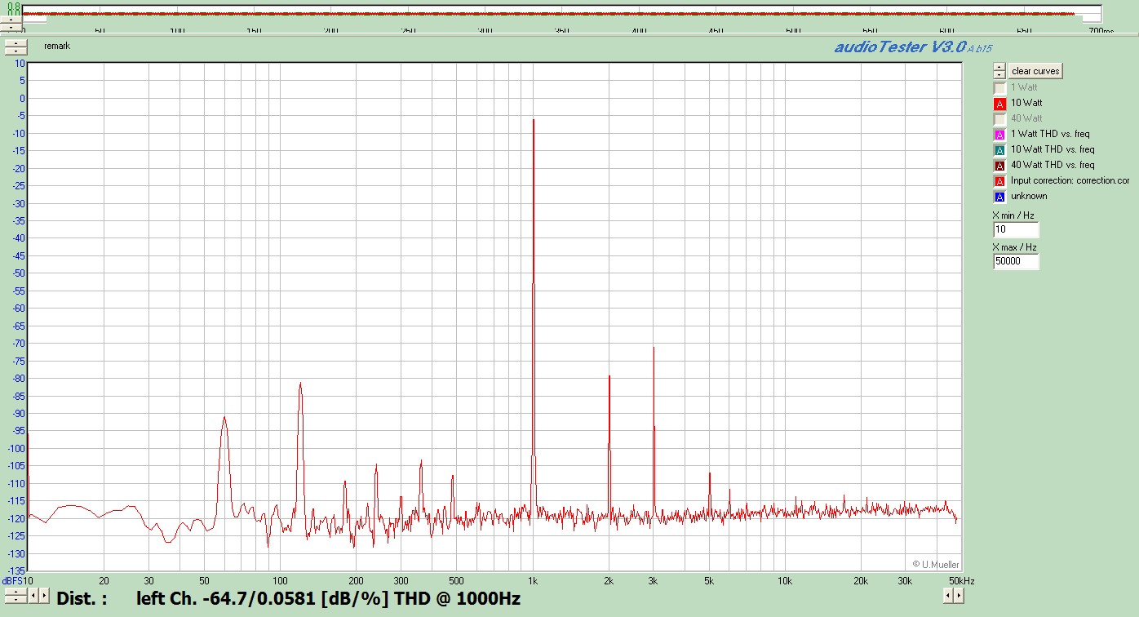Click the up arrow next to remark
This screenshot has width=1139, height=617.
(x=16, y=43)
